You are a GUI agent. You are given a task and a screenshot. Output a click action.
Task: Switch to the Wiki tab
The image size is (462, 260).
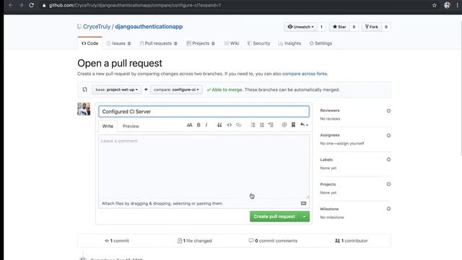[x=232, y=43]
